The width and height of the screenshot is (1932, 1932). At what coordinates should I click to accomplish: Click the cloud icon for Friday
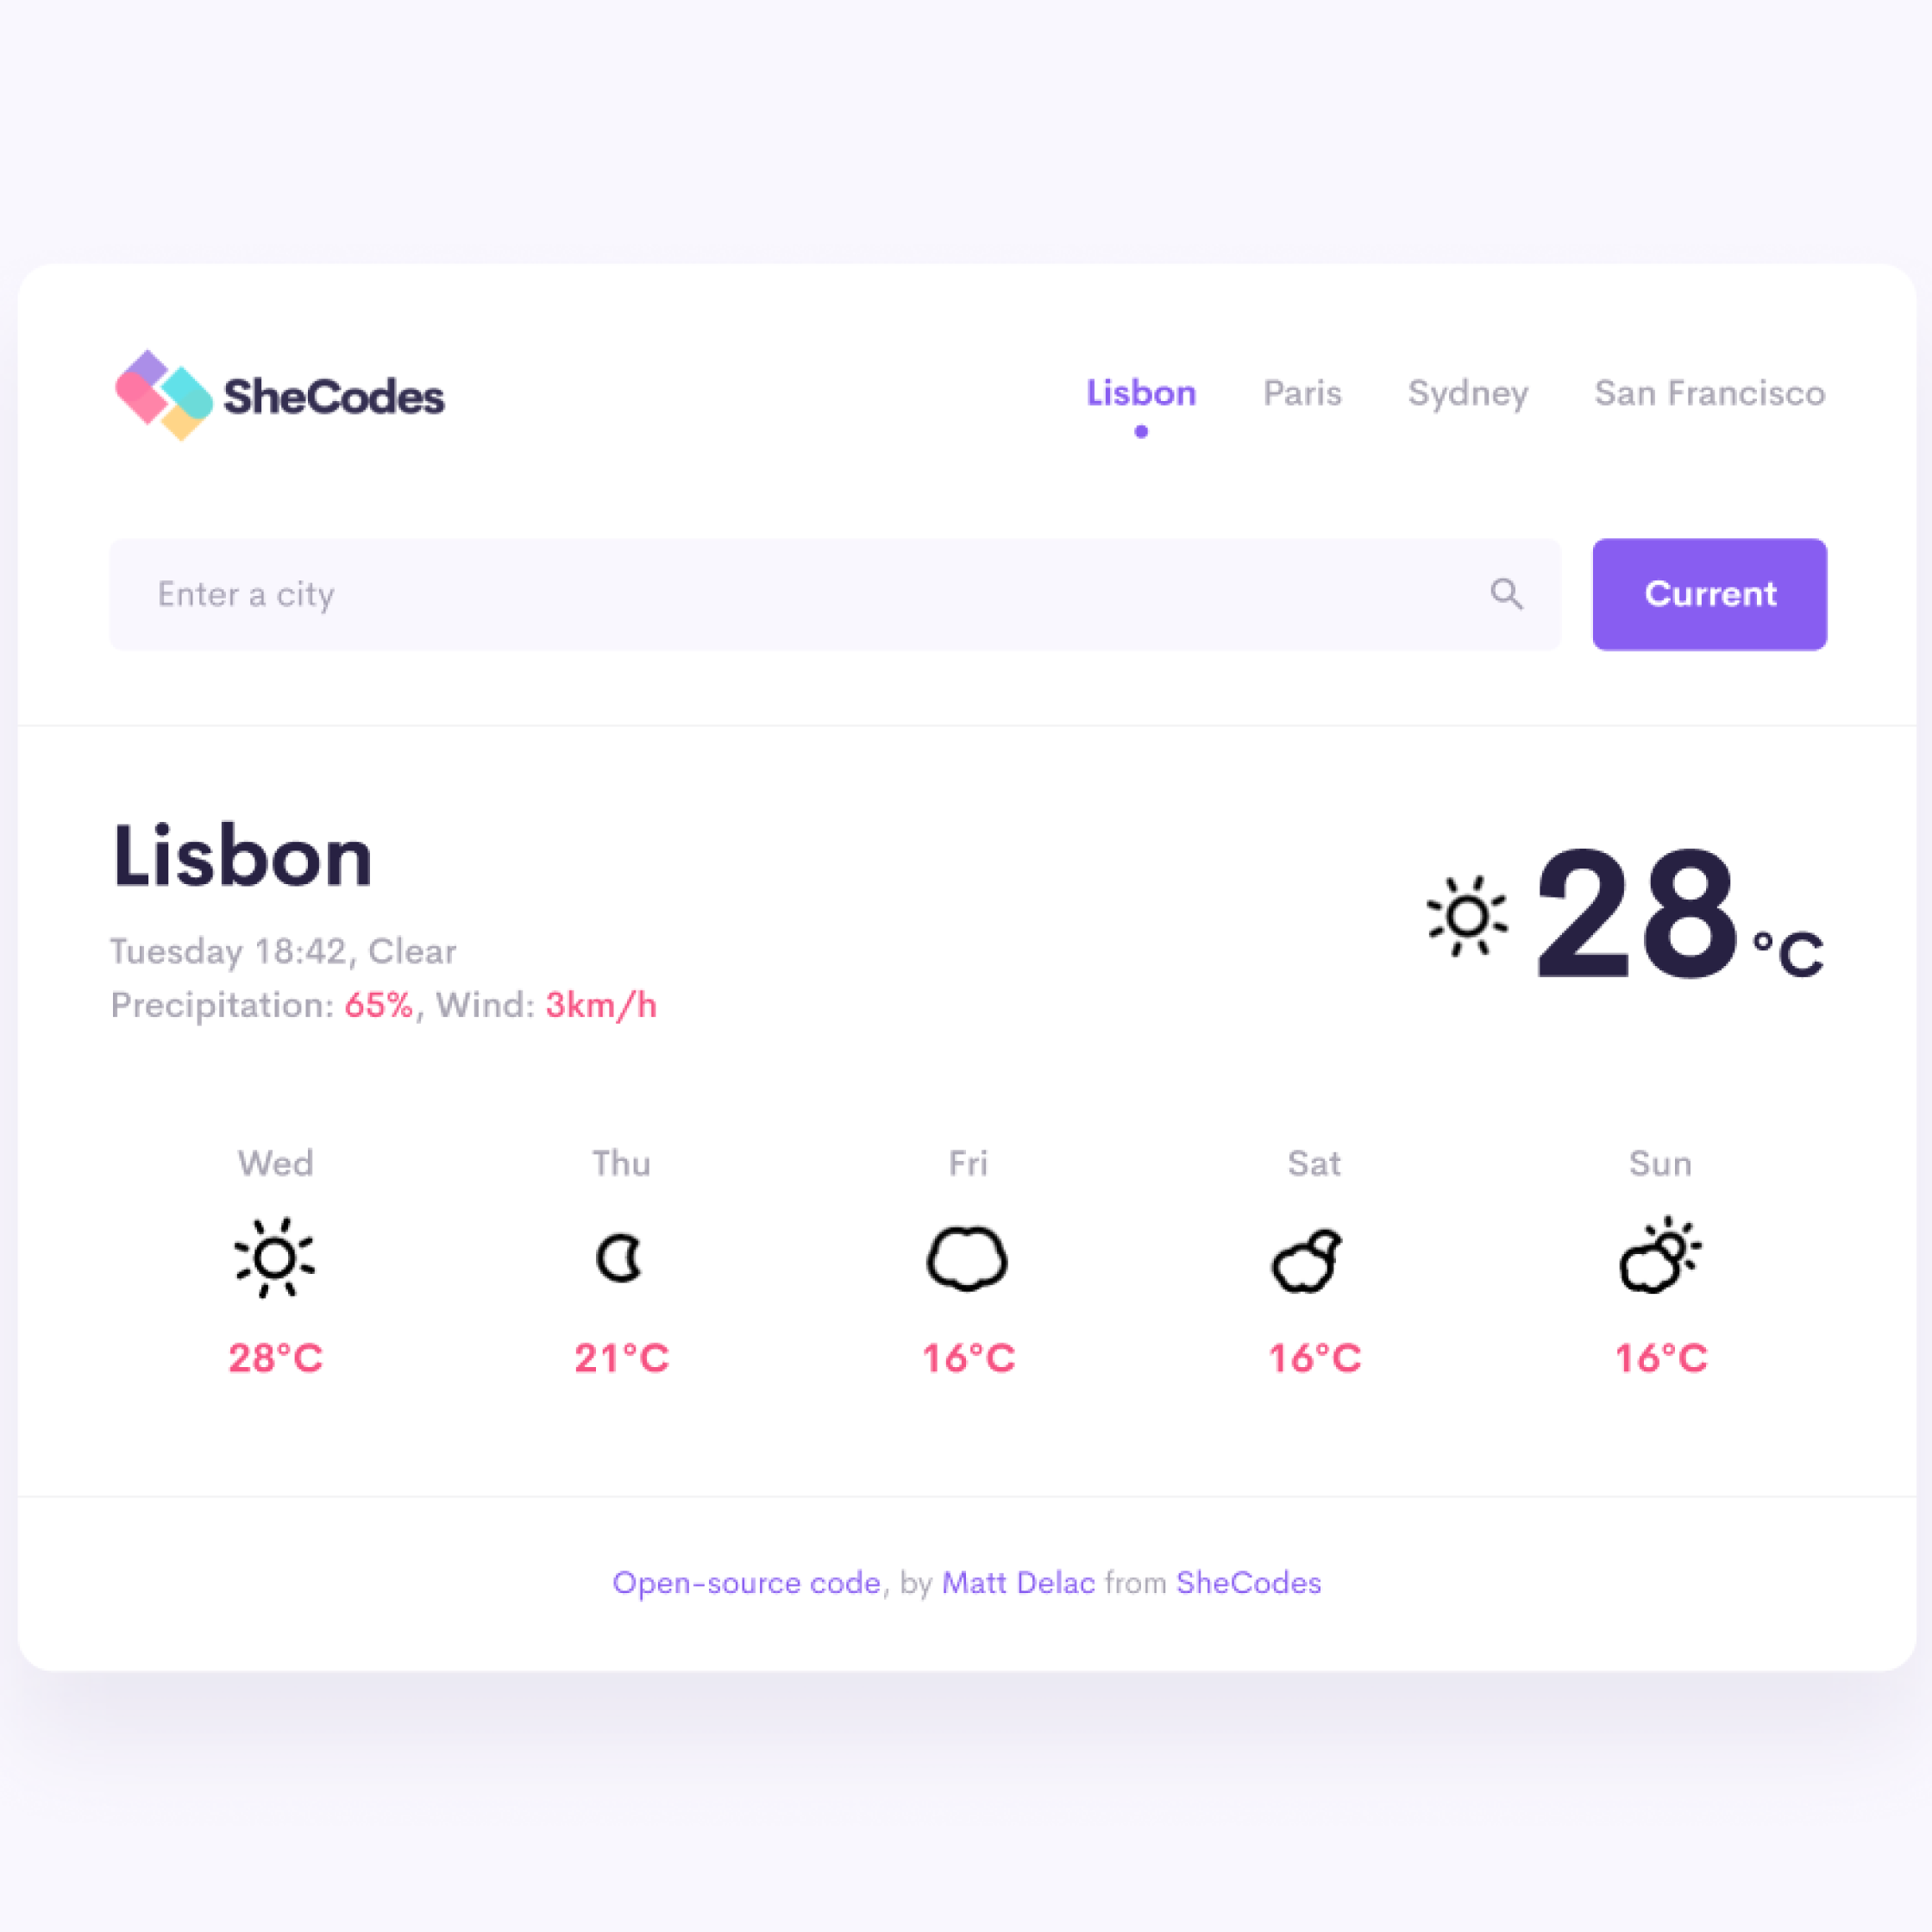[968, 1260]
